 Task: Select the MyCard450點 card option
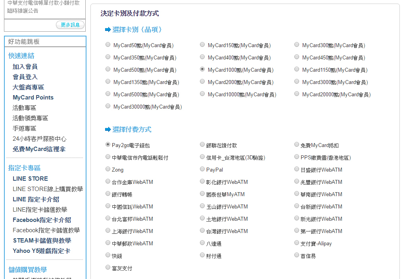[297, 57]
